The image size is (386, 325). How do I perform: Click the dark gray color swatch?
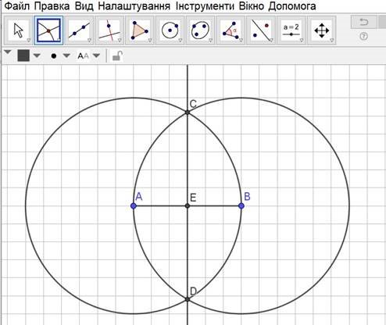click(23, 55)
